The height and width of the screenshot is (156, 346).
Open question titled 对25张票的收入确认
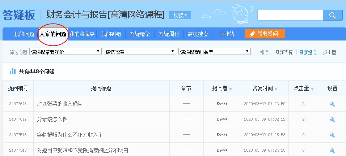click(60, 104)
